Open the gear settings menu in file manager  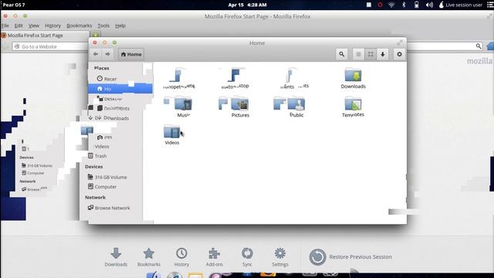coord(399,54)
